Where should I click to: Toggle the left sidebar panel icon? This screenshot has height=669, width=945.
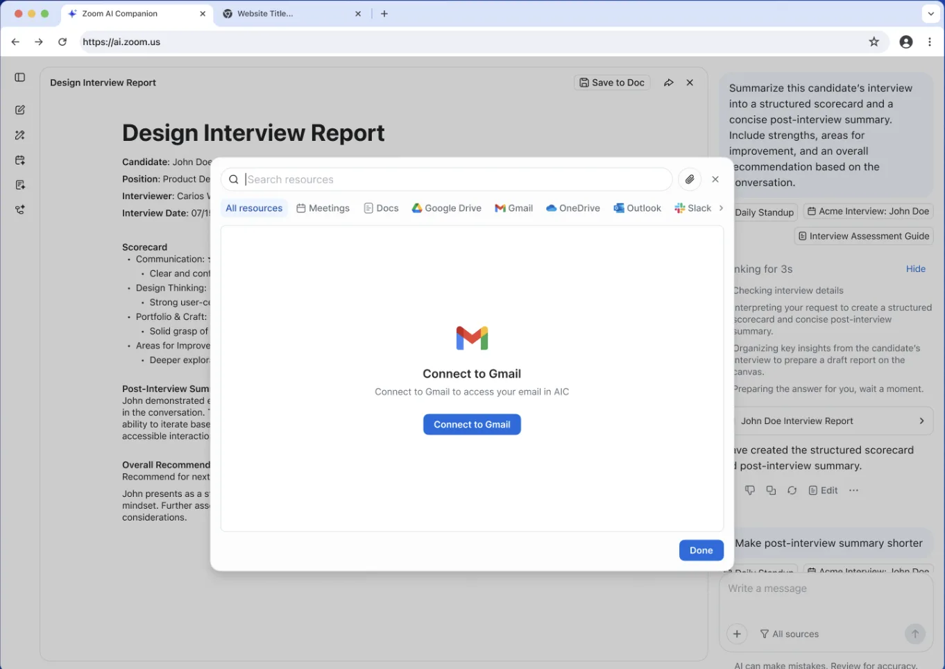(x=20, y=78)
